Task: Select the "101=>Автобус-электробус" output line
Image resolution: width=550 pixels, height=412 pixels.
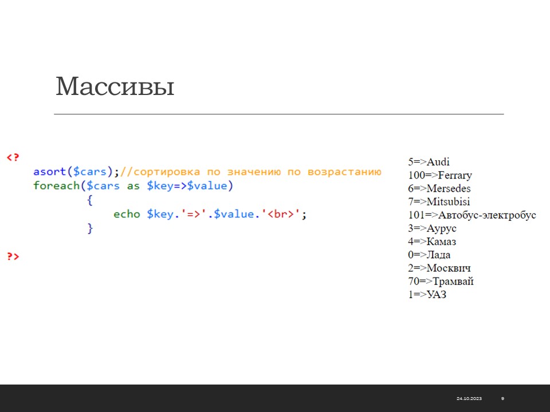Action: tap(472, 215)
